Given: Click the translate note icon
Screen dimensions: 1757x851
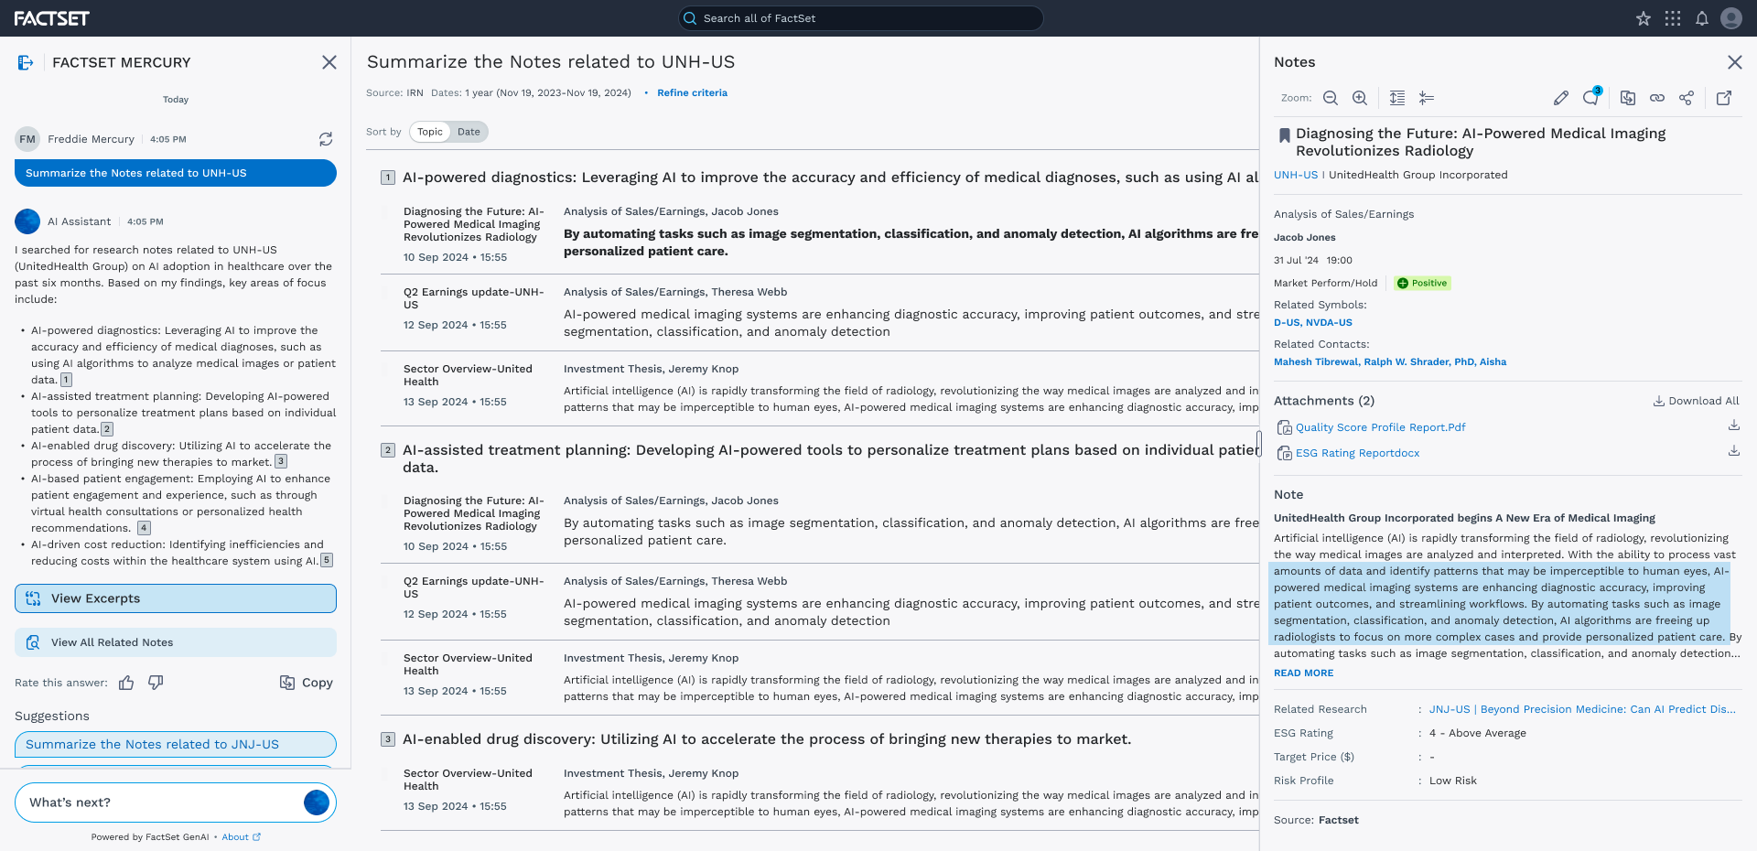Looking at the screenshot, I should (x=1628, y=98).
